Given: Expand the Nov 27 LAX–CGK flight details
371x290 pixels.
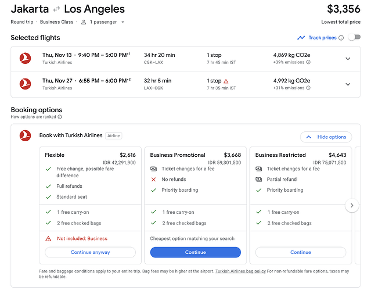Looking at the screenshot, I should (348, 84).
